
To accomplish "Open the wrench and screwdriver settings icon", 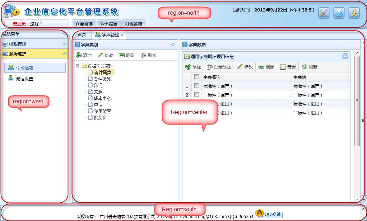I will pyautogui.click(x=324, y=13).
